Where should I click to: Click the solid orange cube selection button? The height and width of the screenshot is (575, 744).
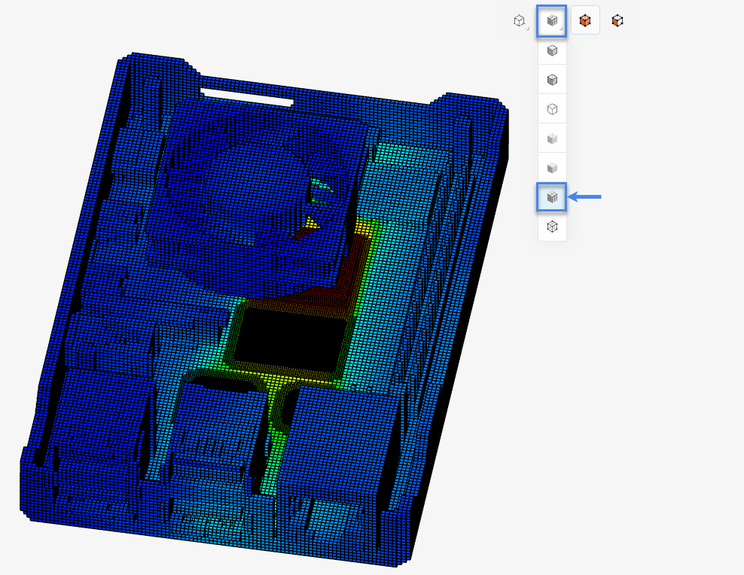coord(585,21)
